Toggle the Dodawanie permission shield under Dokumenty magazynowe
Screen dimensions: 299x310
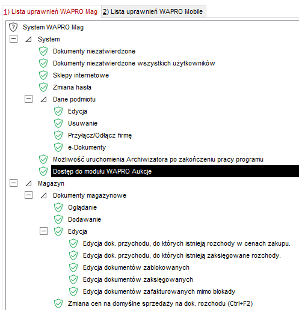(58, 219)
